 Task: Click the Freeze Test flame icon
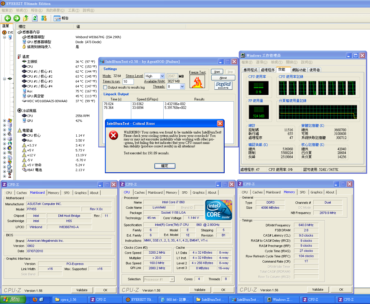pyautogui.click(x=197, y=81)
